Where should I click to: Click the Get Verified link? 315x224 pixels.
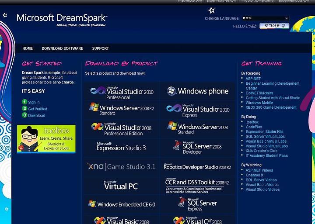(x=38, y=109)
